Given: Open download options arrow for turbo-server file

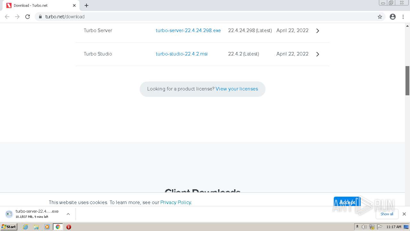Looking at the screenshot, I should pyautogui.click(x=68, y=214).
